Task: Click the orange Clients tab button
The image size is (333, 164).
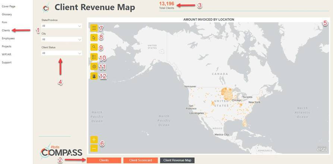Action: pos(104,160)
